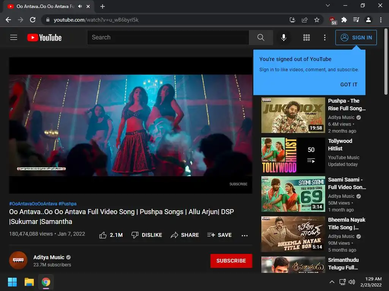Save video to playlist
The image size is (389, 291).
pyautogui.click(x=220, y=235)
